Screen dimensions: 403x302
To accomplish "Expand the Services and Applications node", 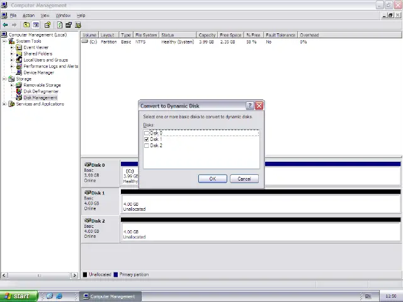I will (4, 104).
